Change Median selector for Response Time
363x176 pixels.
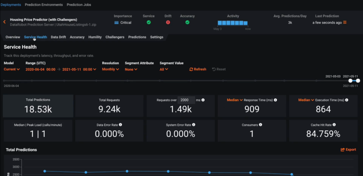tap(235, 100)
